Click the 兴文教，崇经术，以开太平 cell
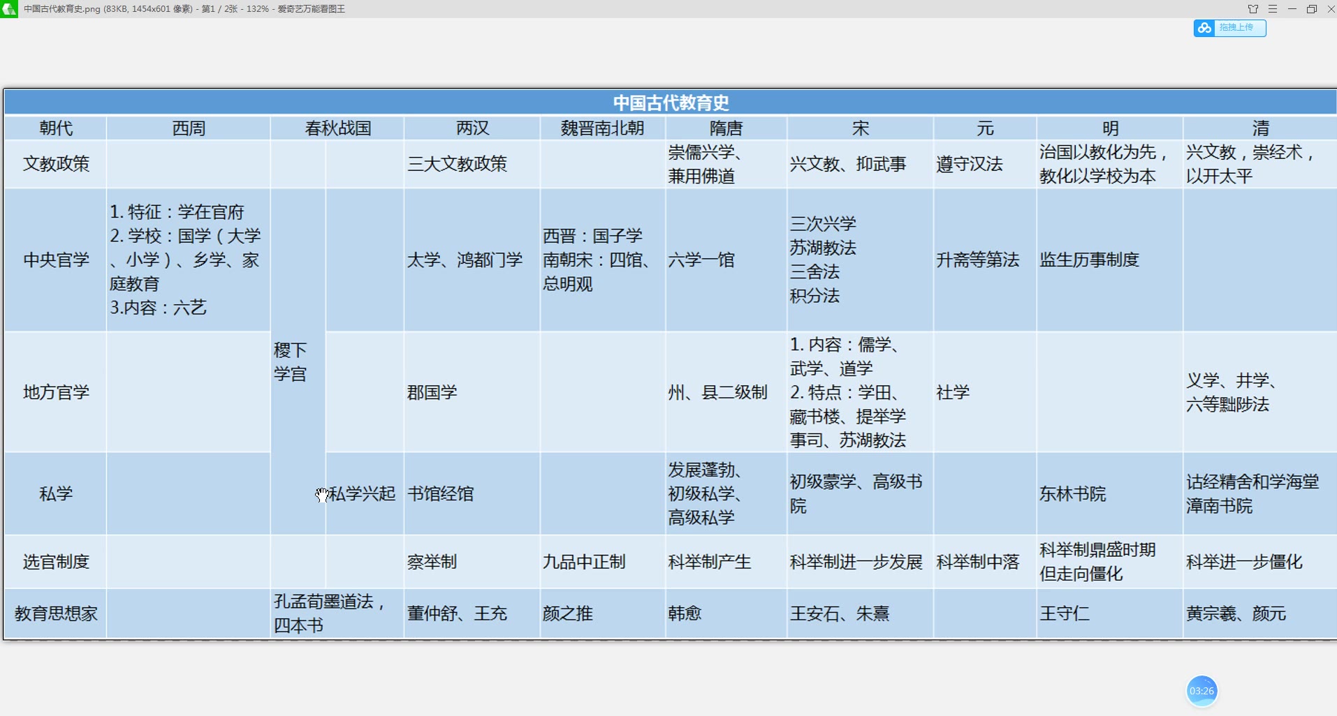The image size is (1337, 716). [1260, 164]
